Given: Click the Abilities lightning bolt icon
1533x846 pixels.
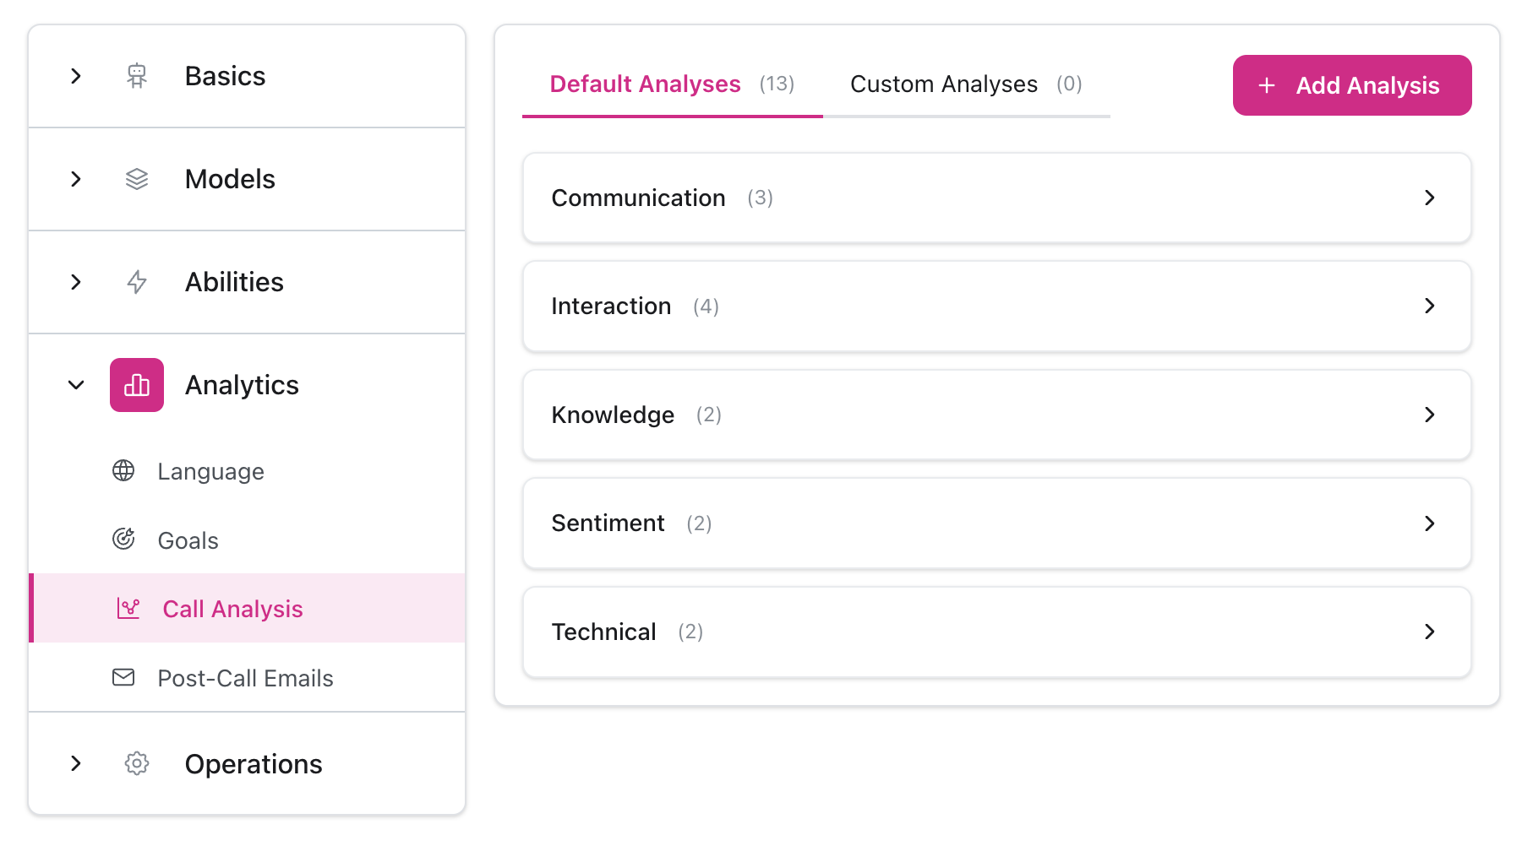Looking at the screenshot, I should tap(136, 282).
